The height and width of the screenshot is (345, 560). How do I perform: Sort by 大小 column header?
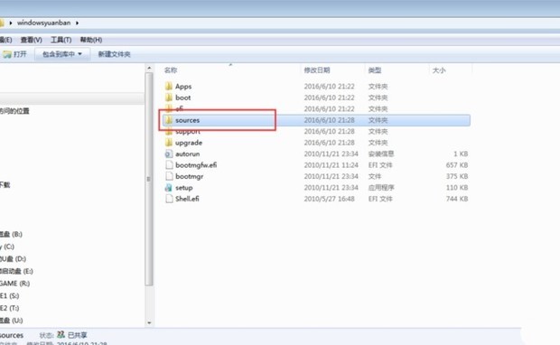pos(439,70)
